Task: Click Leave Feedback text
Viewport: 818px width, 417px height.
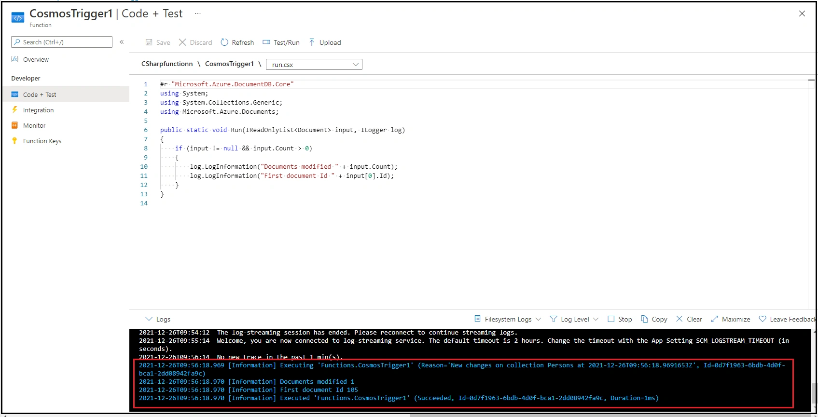Action: [x=792, y=319]
